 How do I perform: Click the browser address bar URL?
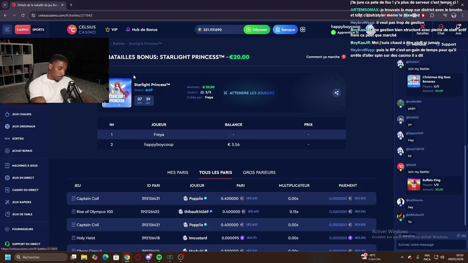[65, 15]
